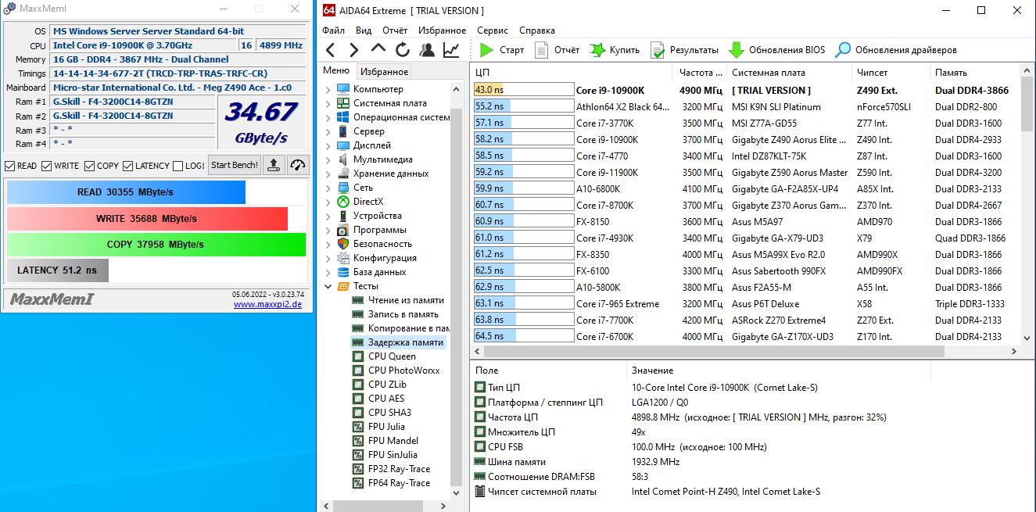Click the MaxxMemI speedometer gauge icon
The height and width of the screenshot is (512, 1036).
pyautogui.click(x=298, y=165)
